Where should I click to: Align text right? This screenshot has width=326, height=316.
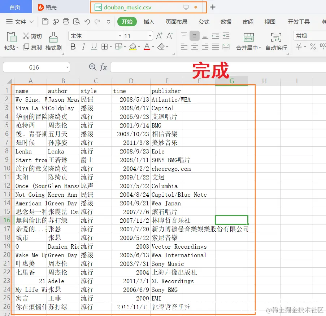click(x=205, y=47)
